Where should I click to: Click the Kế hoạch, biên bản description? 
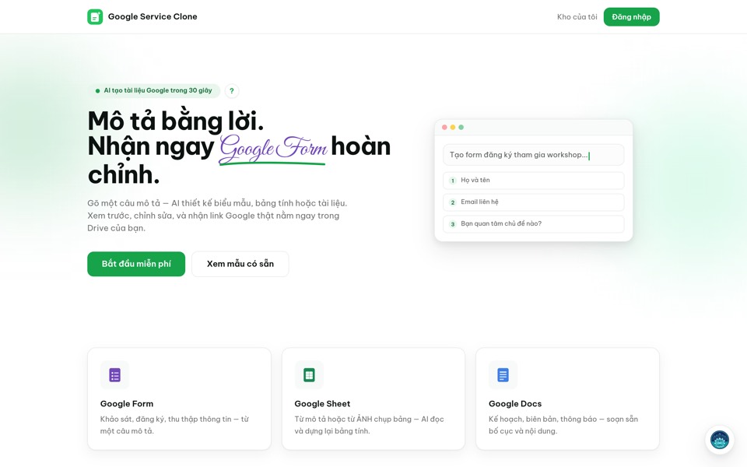(x=563, y=425)
